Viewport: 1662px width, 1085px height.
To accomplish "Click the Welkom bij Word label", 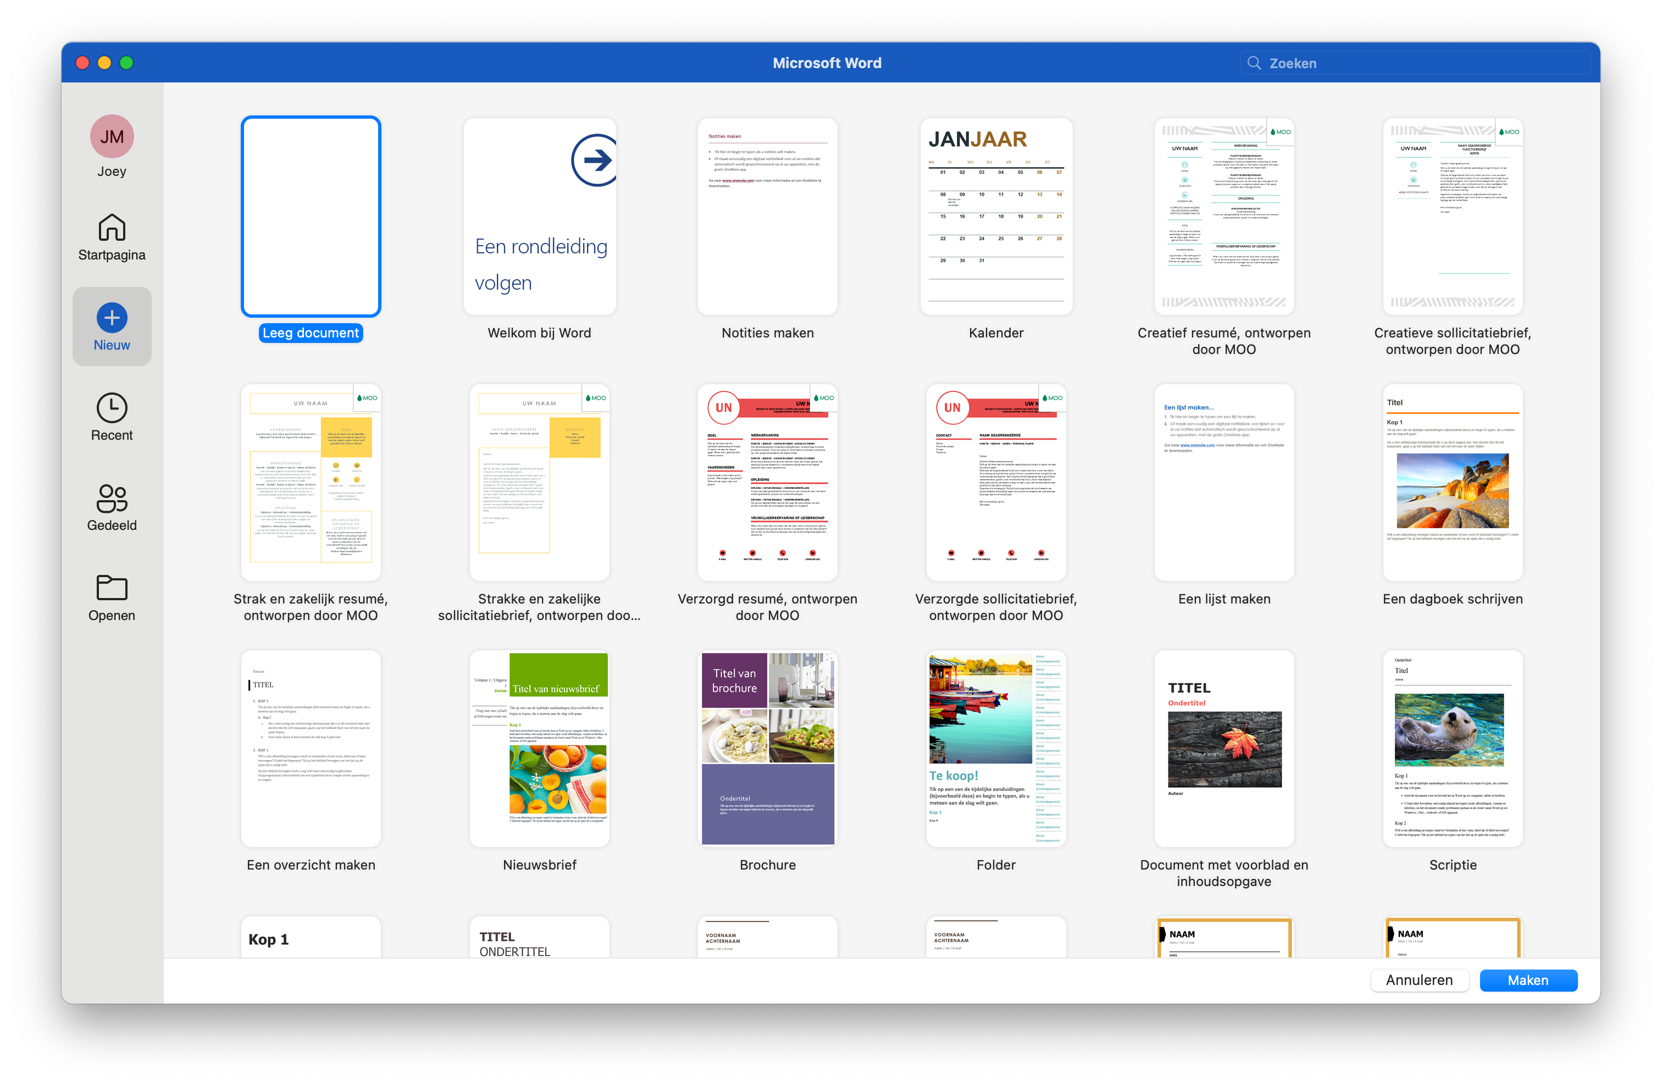I will [x=539, y=333].
